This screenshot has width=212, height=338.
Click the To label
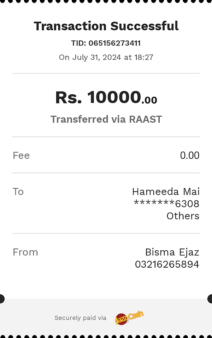(x=18, y=192)
